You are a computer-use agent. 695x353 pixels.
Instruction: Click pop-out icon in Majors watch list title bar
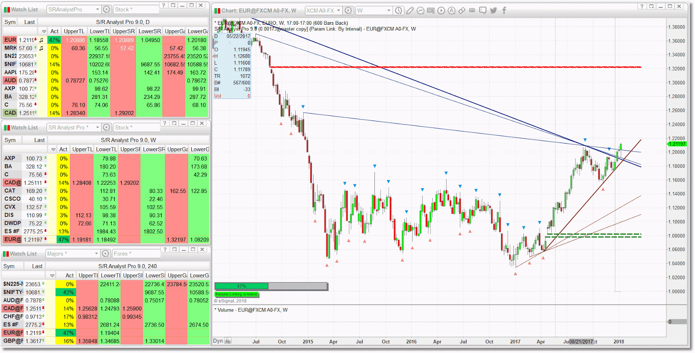point(174,249)
